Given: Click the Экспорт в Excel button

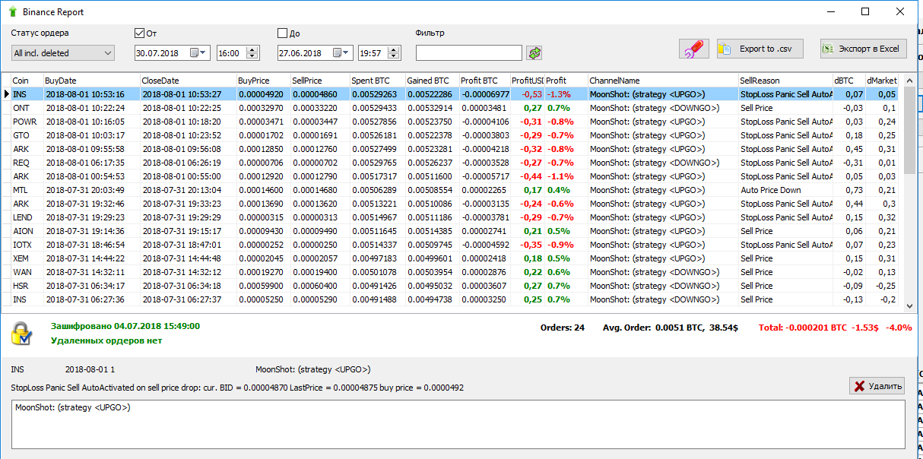Looking at the screenshot, I should (863, 49).
